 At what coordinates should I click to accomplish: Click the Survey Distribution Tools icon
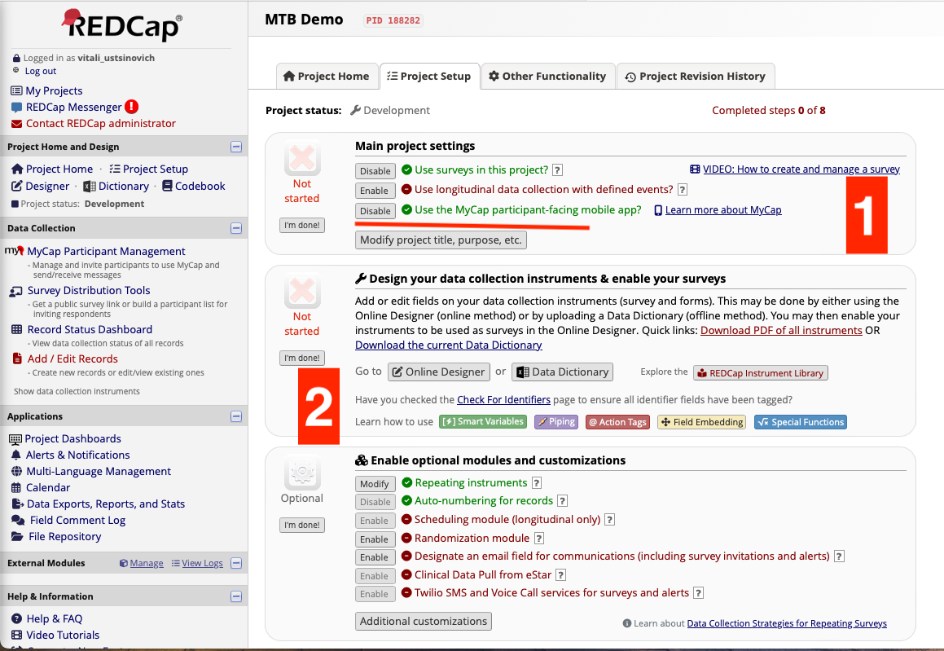pos(15,292)
